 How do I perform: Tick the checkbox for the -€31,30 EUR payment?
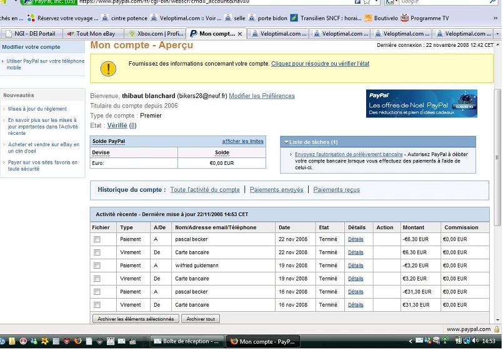[97, 292]
